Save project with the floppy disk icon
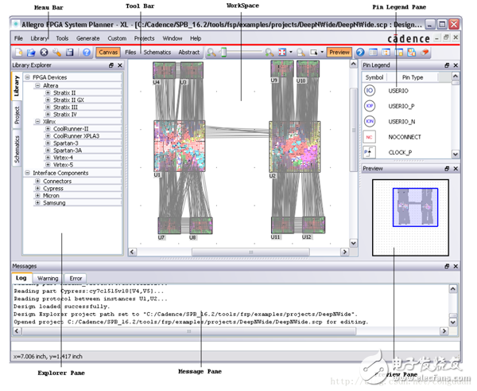Image resolution: width=477 pixels, height=391 pixels. click(x=70, y=53)
